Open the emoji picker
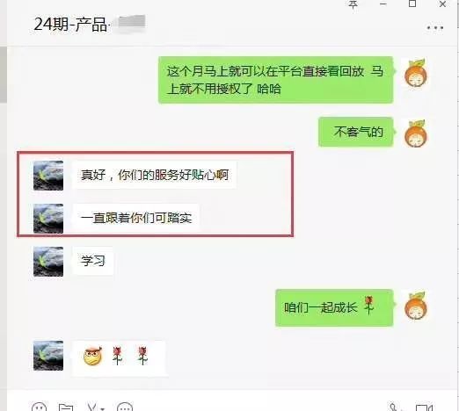Image resolution: width=459 pixels, height=411 pixels. (39, 407)
